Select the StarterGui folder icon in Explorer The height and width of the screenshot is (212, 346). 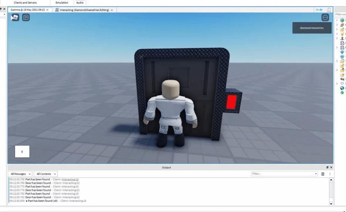pyautogui.click(x=342, y=61)
